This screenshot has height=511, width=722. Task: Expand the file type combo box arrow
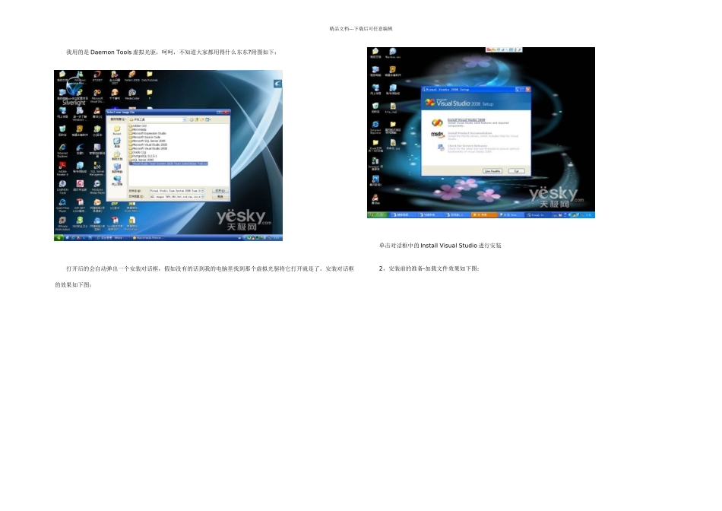tap(203, 197)
